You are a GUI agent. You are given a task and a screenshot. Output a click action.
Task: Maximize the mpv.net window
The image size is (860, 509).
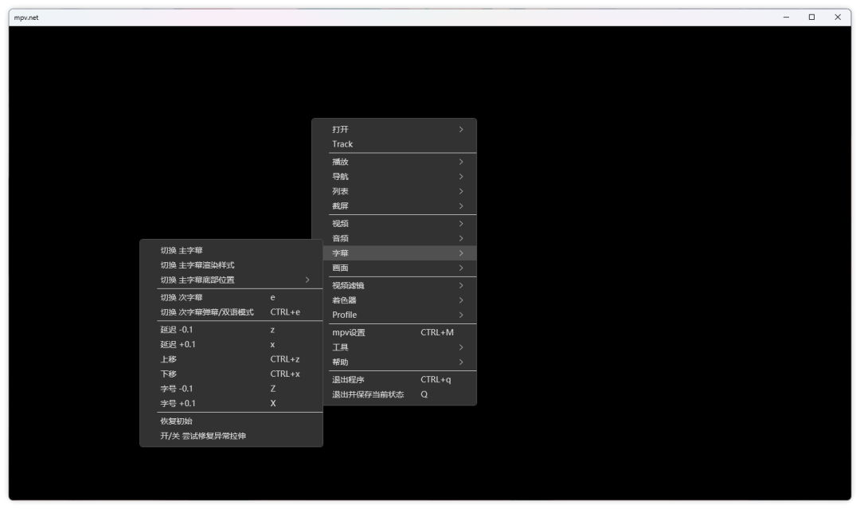point(811,17)
